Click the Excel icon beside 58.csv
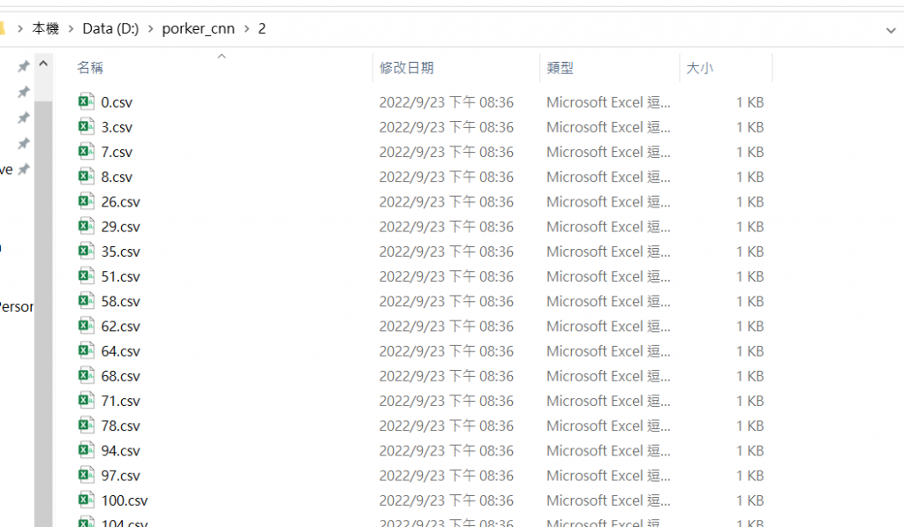Screen dimensions: 904x527 point(87,300)
